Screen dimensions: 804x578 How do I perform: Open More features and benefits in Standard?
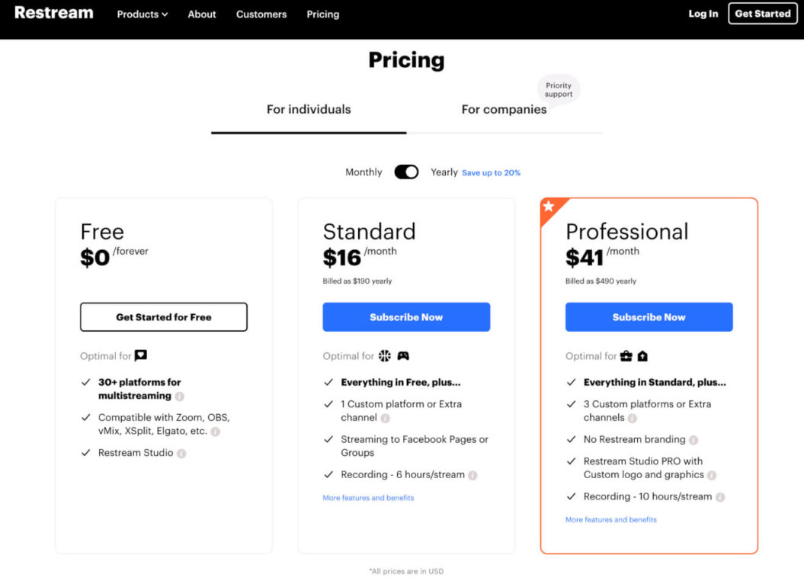pos(368,497)
